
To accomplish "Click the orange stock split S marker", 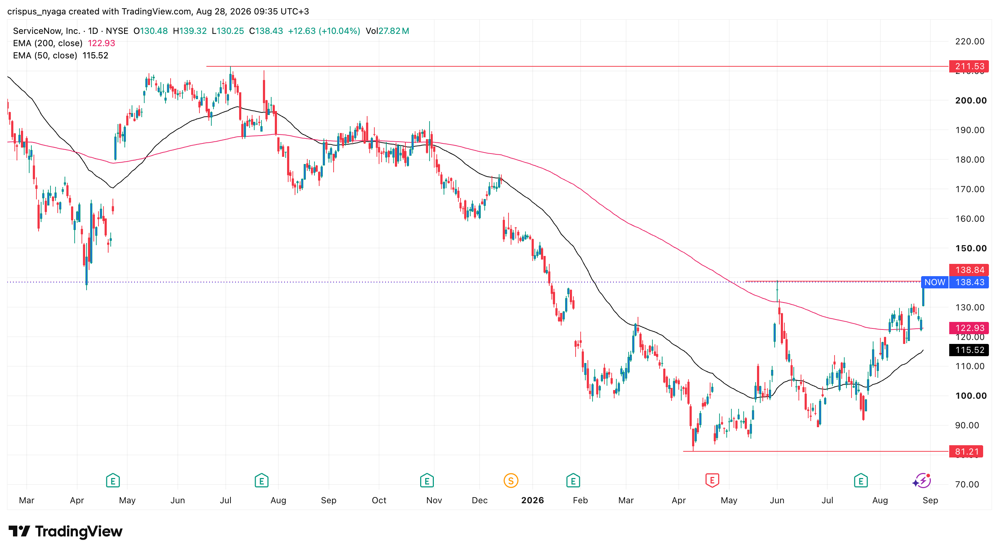I will (511, 481).
